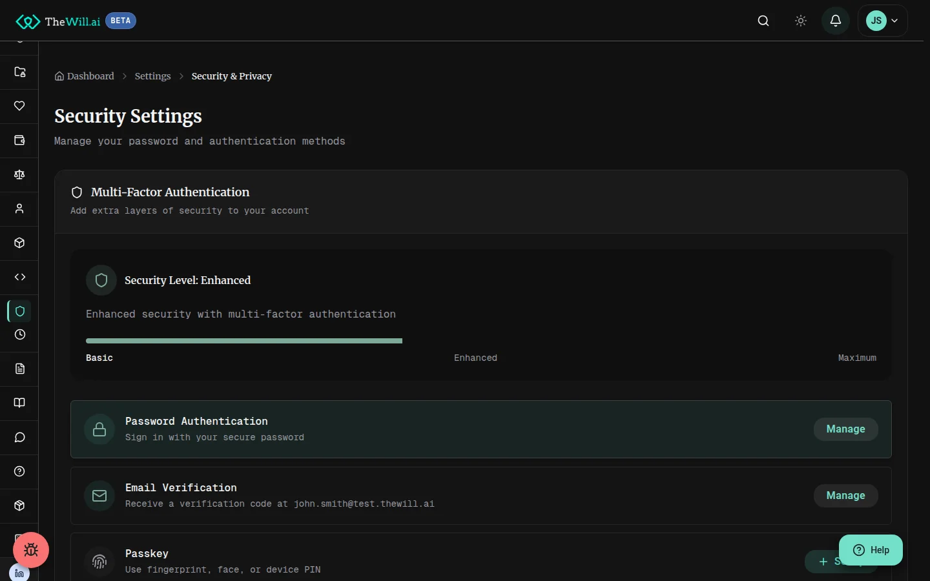930x581 pixels.
Task: Open the chat bubble sidebar icon
Action: 20,437
